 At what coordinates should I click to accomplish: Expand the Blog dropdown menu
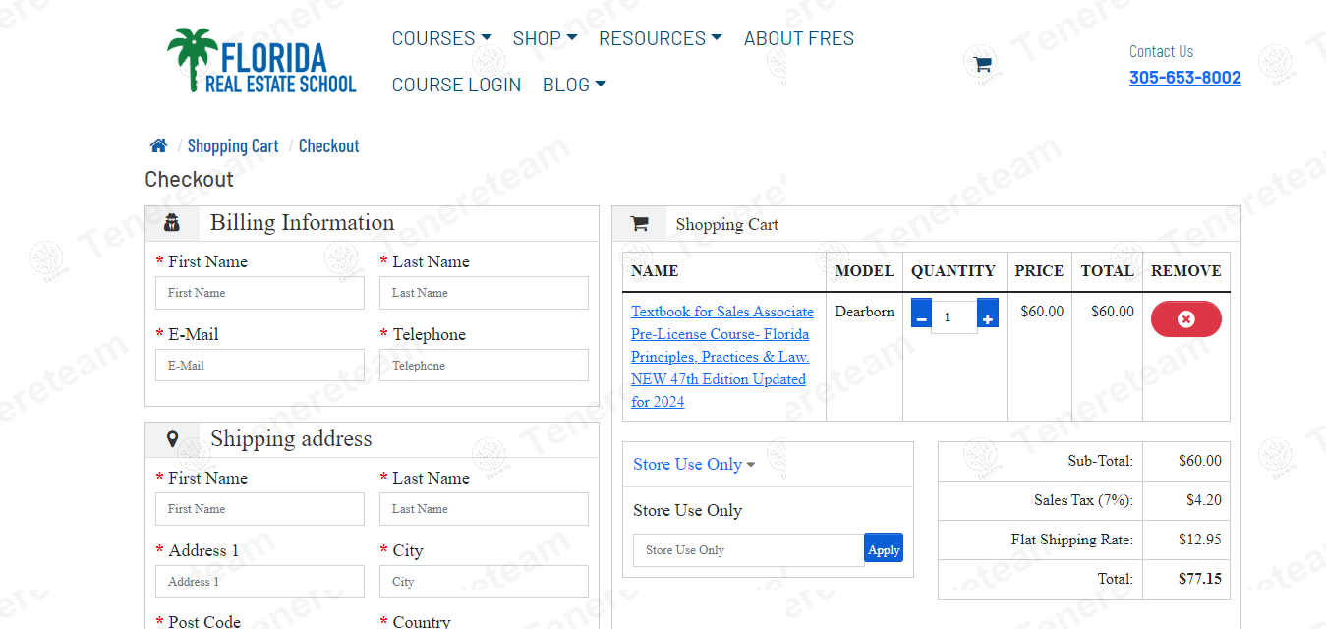[x=574, y=86]
